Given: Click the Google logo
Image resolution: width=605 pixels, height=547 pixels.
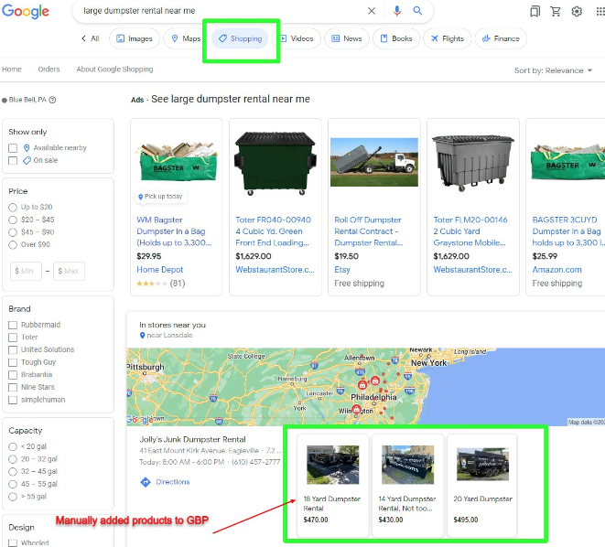Looking at the screenshot, I should [26, 11].
